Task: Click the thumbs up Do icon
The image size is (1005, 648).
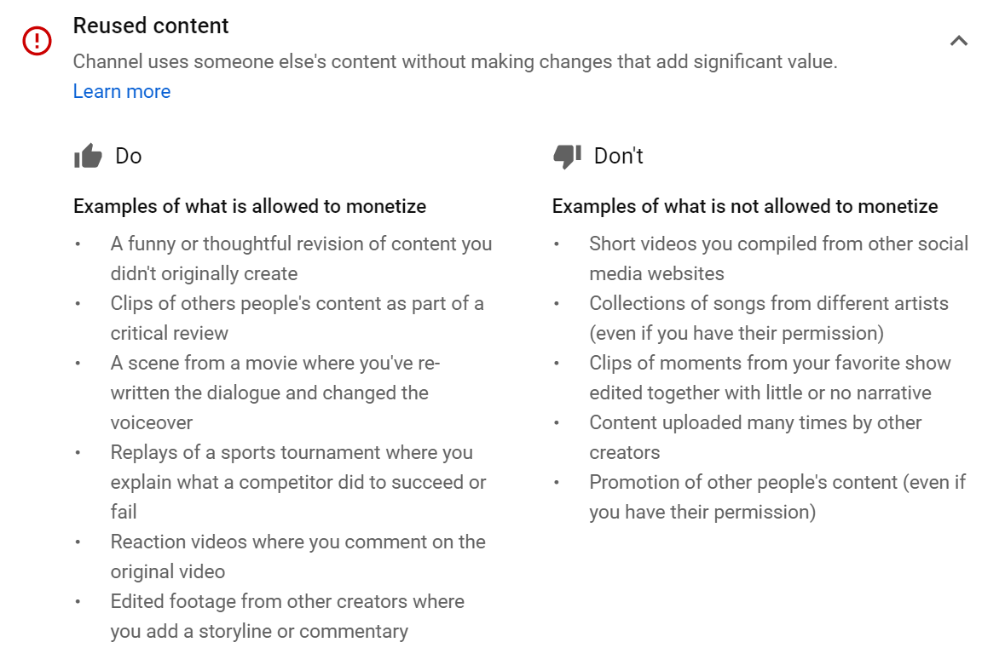Action: point(88,156)
